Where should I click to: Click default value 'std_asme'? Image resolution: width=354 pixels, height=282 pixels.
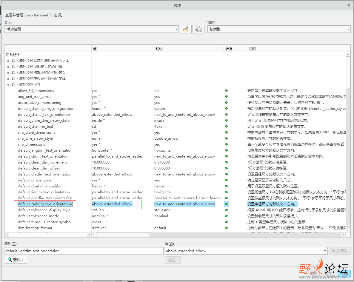coord(162,210)
